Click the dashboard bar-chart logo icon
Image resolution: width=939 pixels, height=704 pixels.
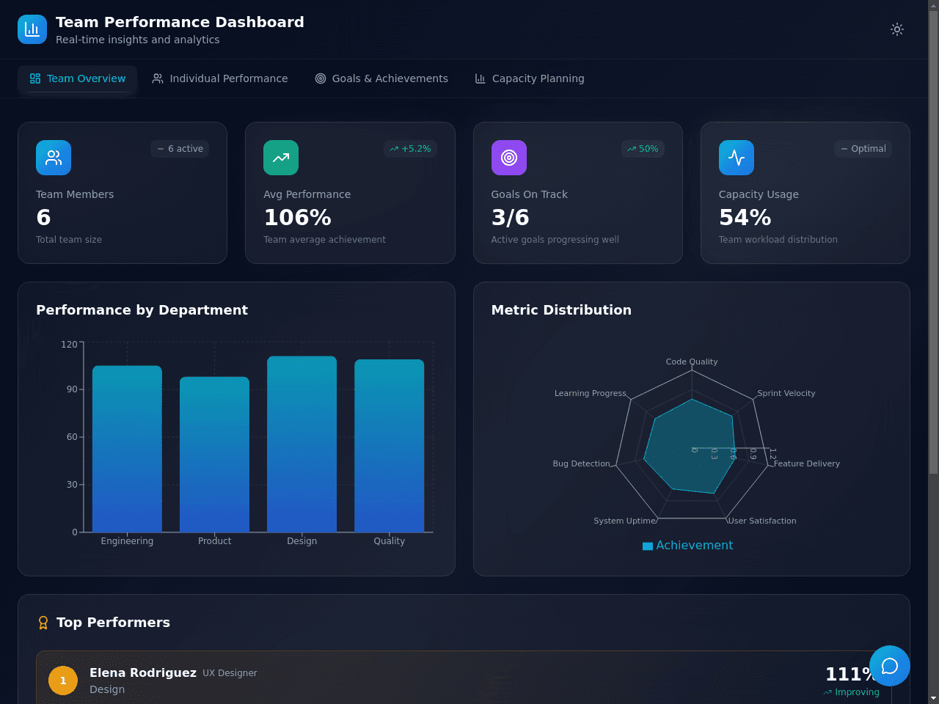pyautogui.click(x=32, y=29)
